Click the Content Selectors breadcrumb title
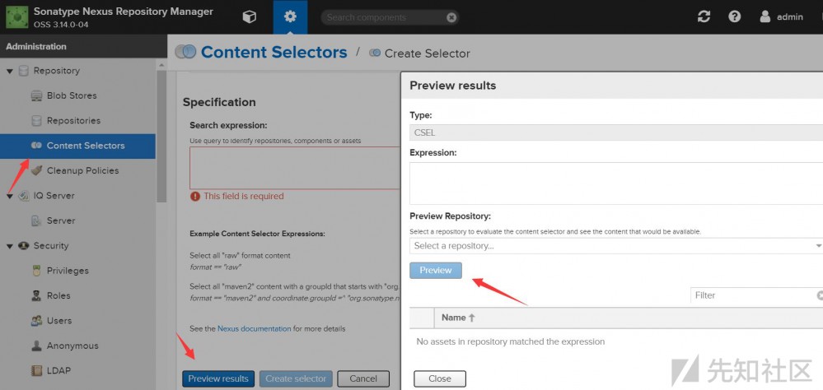823x390 pixels. point(274,53)
